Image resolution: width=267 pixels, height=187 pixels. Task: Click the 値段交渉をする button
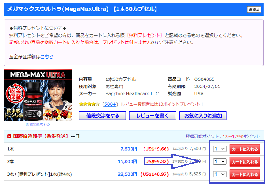coord(102,115)
